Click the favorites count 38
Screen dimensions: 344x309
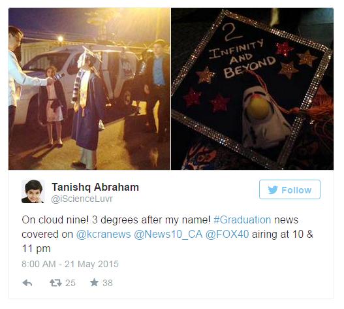pos(108,283)
